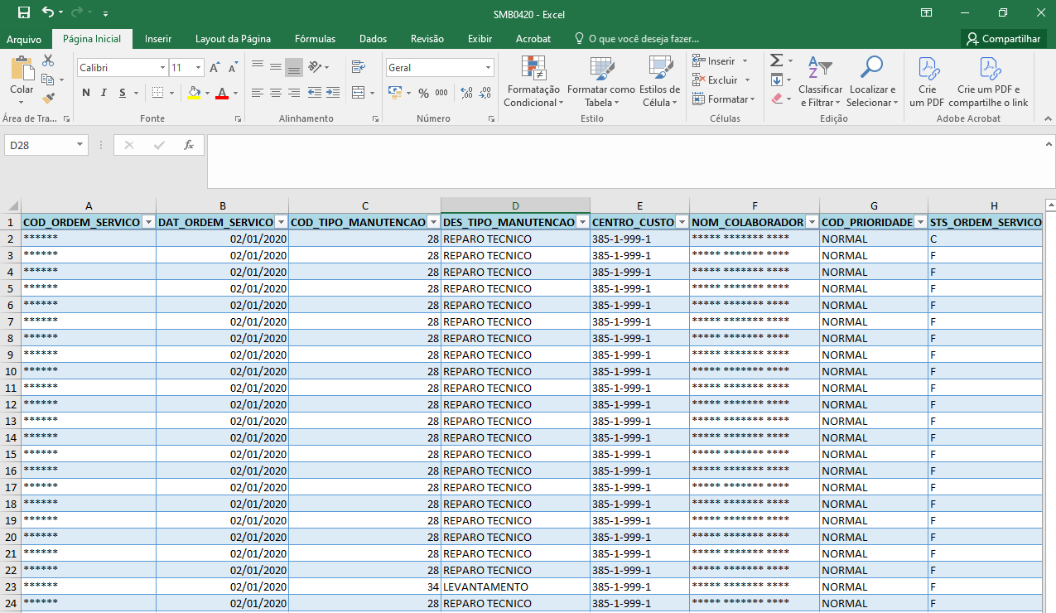The width and height of the screenshot is (1056, 613).
Task: Switch to the Dados tab
Action: click(x=374, y=39)
